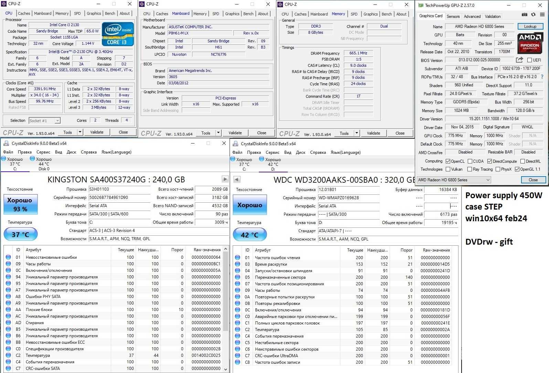Screen dimensions: 549x373
Task: Click Validate in the CPU-Z CPU window
Action: (x=97, y=132)
